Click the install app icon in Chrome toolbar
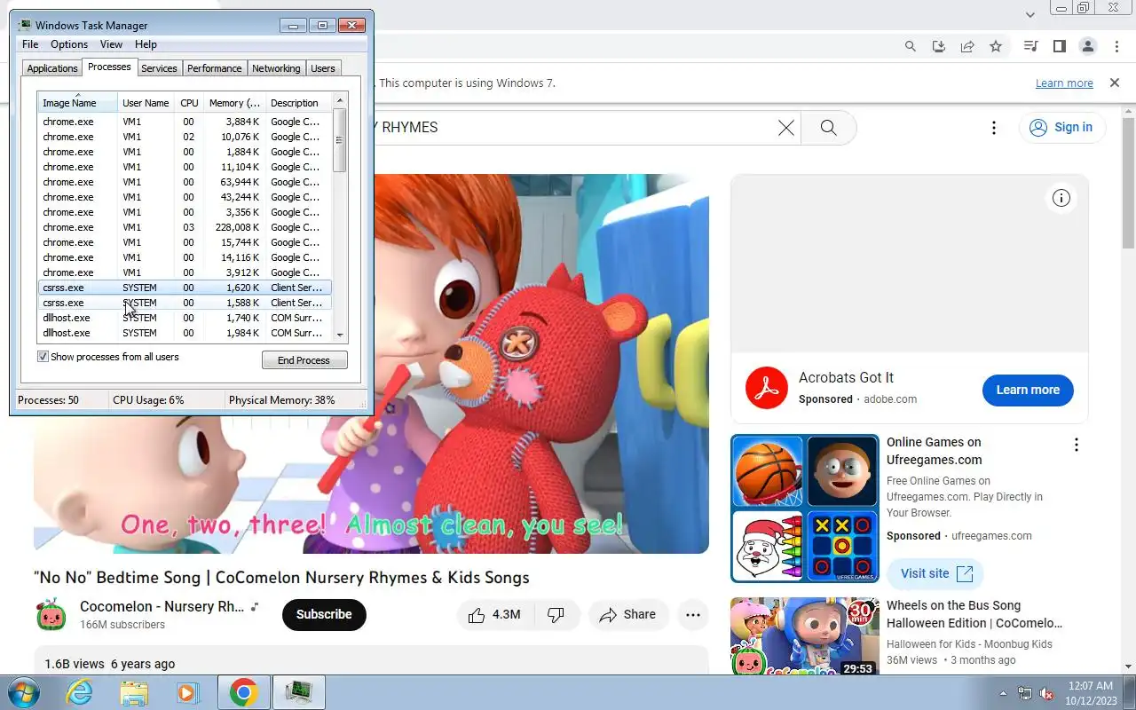This screenshot has width=1136, height=710. pyautogui.click(x=938, y=46)
